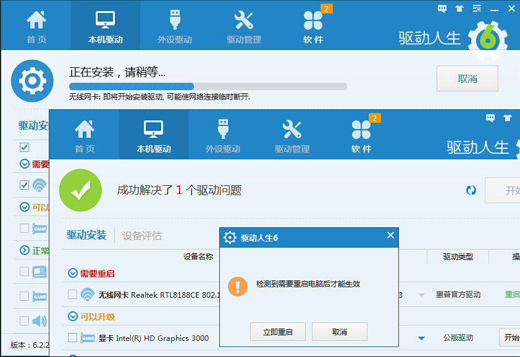Click the feedback chat icon in the back window title bar

click(442, 9)
